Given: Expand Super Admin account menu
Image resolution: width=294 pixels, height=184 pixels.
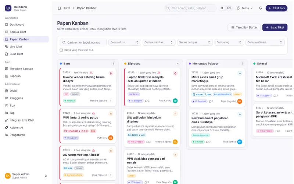Looking at the screenshot, I should pos(26,176).
